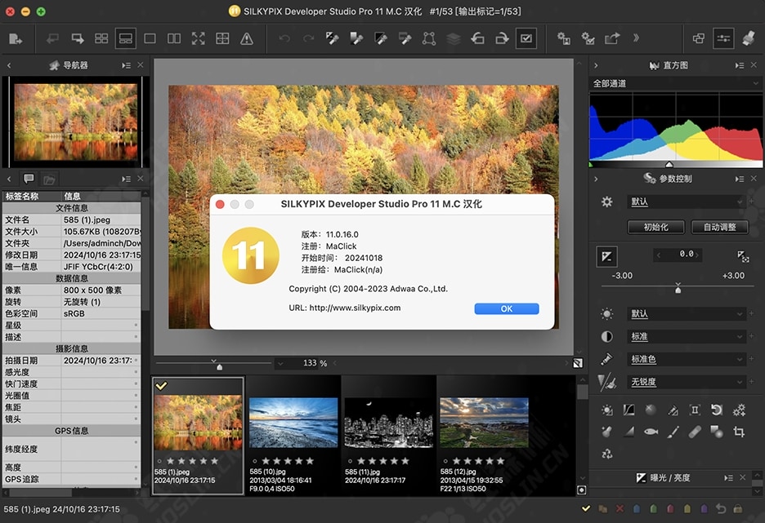Switch to the folder tab in info panel

(x=49, y=179)
